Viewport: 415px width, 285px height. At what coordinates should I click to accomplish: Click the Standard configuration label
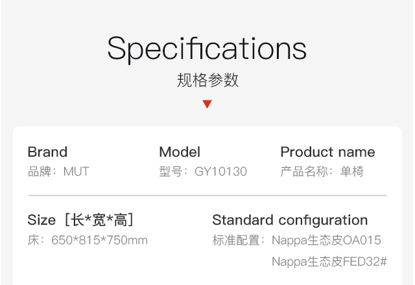tap(290, 220)
